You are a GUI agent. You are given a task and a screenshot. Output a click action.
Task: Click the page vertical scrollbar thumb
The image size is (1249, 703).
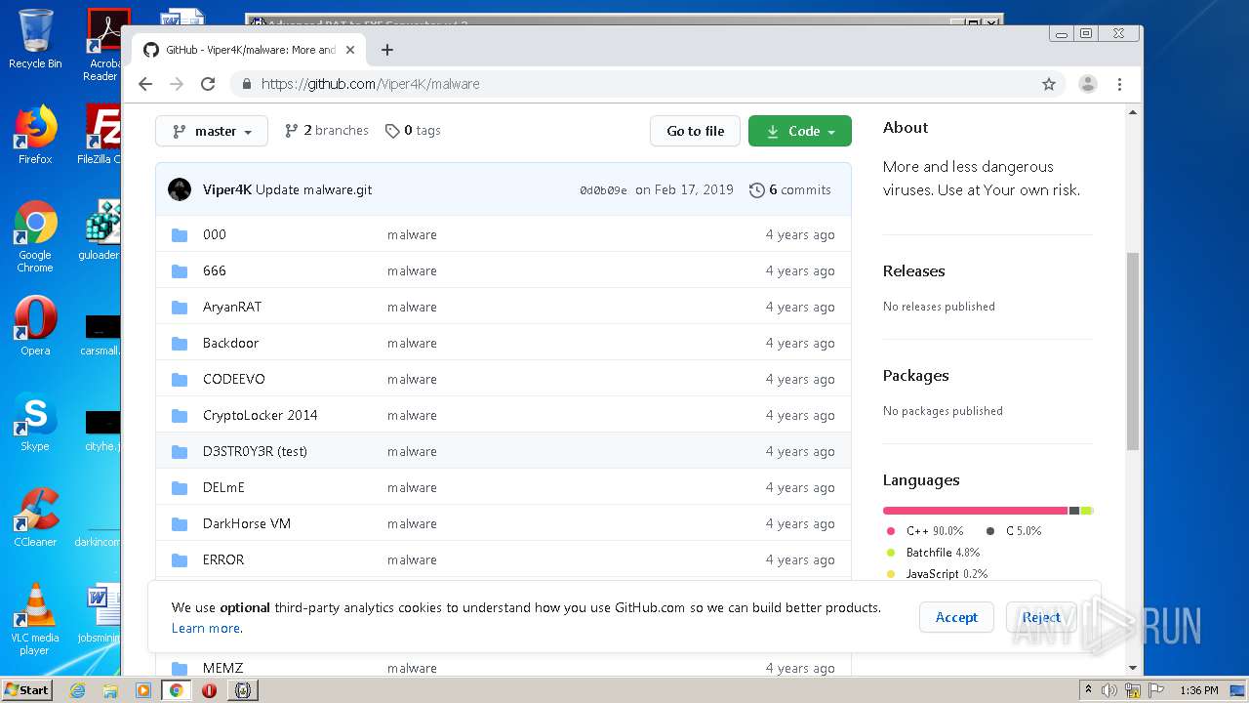point(1133,351)
